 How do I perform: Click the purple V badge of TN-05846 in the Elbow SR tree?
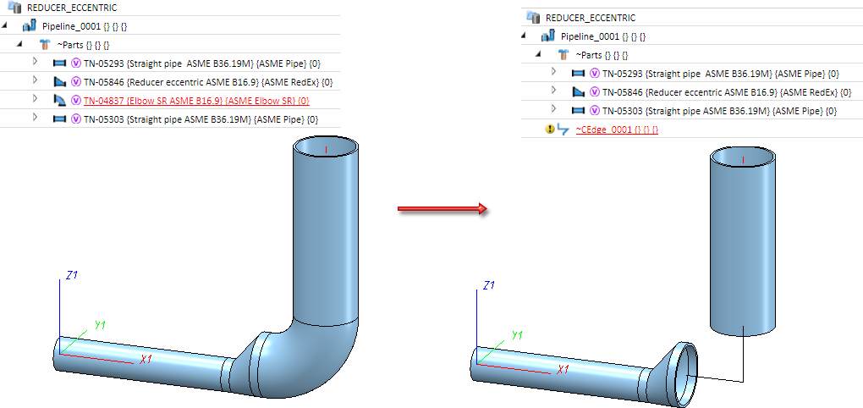(76, 82)
